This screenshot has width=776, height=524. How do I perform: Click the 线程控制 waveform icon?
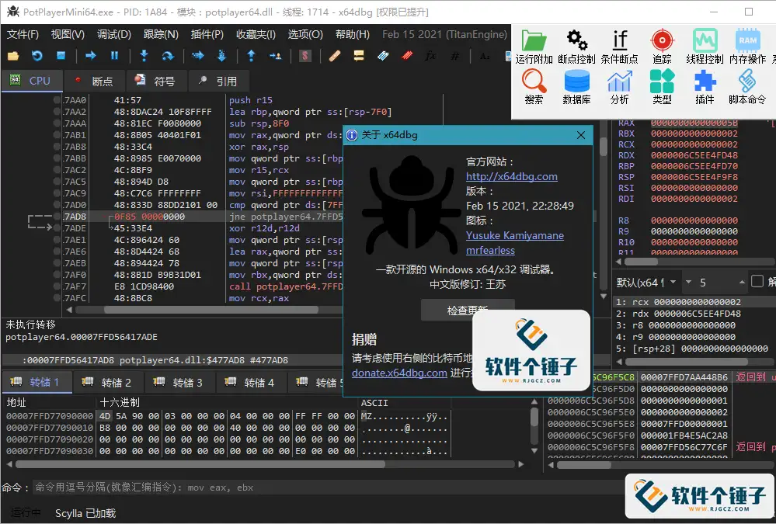(x=705, y=40)
